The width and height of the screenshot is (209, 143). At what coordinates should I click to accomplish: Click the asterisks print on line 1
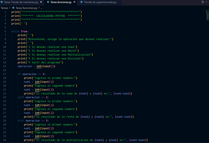pos(47,12)
